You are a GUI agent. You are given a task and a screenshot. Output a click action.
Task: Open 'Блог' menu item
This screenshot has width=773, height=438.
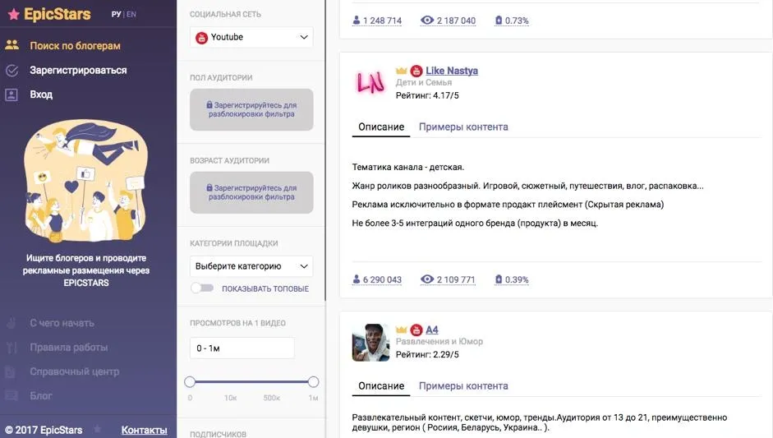pos(41,395)
